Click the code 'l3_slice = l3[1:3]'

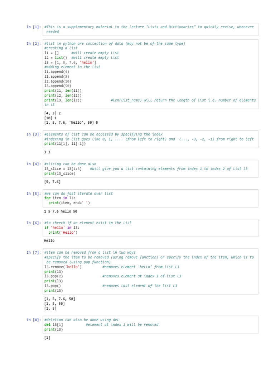pos(63,169)
